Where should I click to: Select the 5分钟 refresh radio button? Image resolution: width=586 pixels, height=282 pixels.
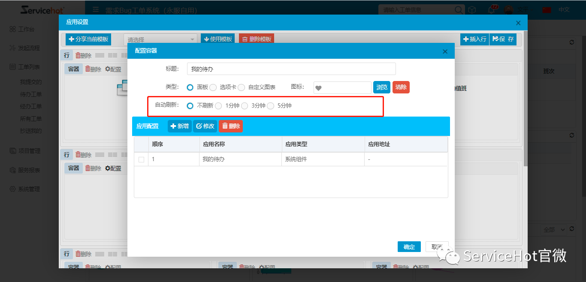(271, 106)
